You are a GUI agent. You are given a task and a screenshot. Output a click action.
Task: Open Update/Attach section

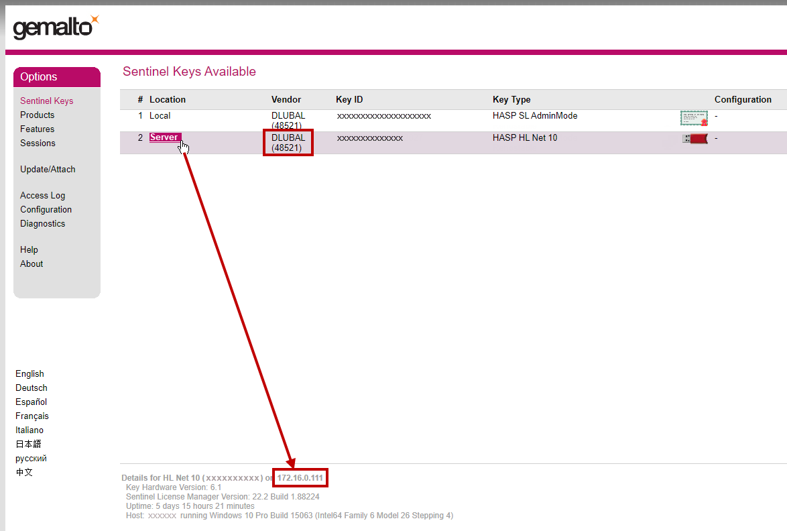[x=46, y=169]
